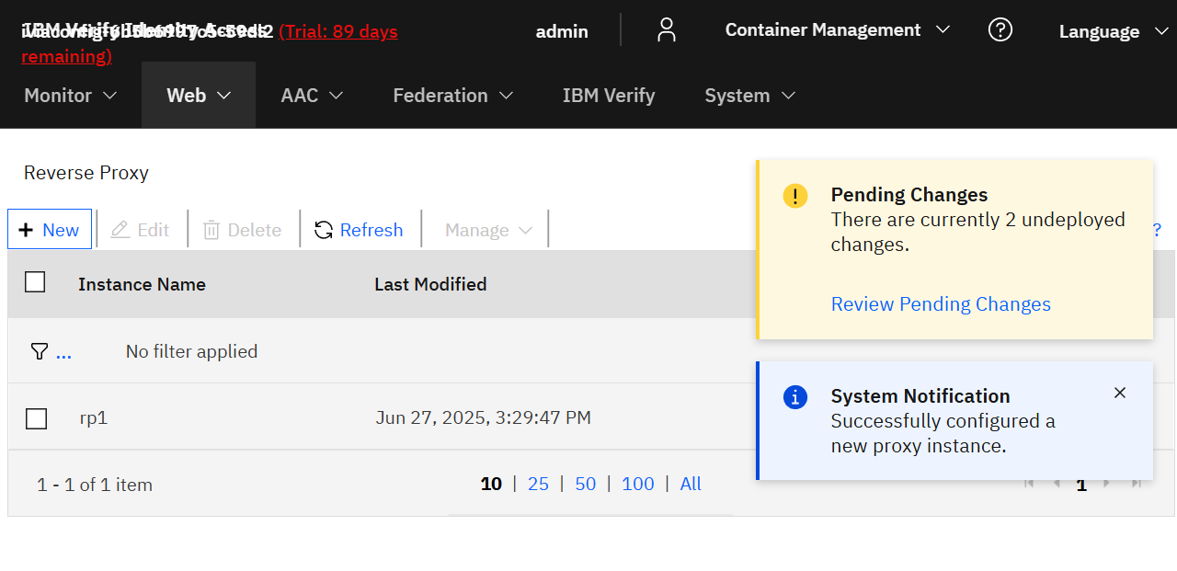Click the Trial days remaining link
1177x571 pixels.
coord(337,32)
